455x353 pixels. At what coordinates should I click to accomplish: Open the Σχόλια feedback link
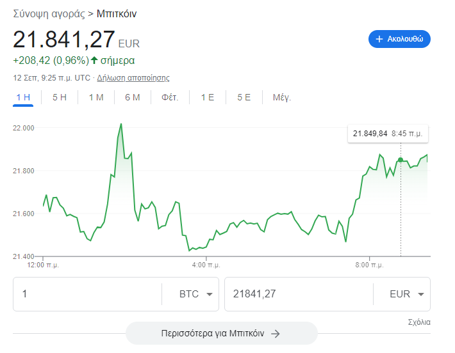[x=418, y=322]
